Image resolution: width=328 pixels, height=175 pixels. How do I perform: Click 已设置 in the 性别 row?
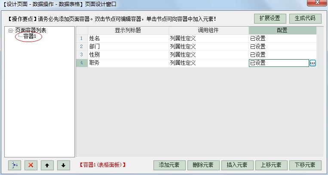[x=282, y=55]
